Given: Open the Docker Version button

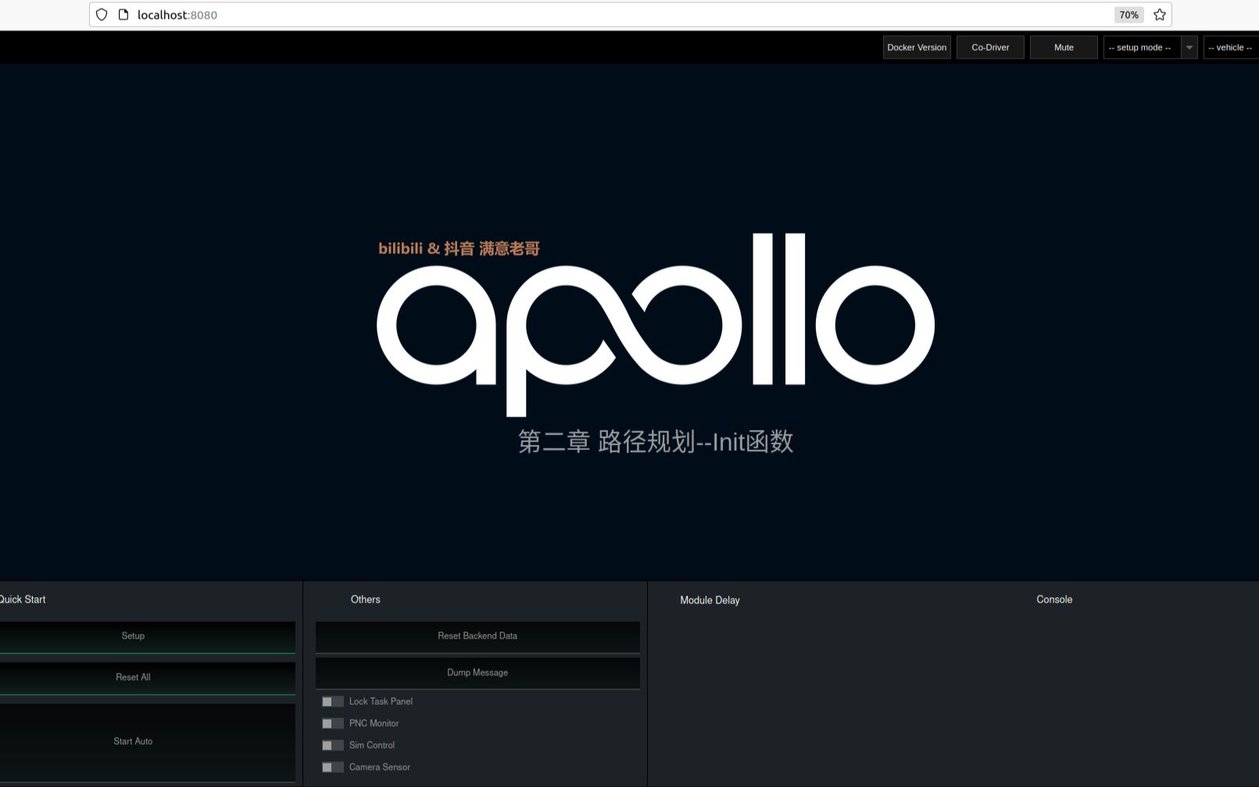Looking at the screenshot, I should point(917,48).
